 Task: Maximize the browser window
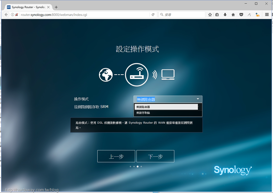coord(256,3)
